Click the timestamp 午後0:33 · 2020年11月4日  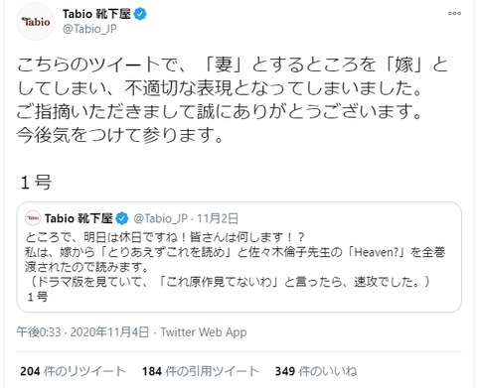point(82,331)
